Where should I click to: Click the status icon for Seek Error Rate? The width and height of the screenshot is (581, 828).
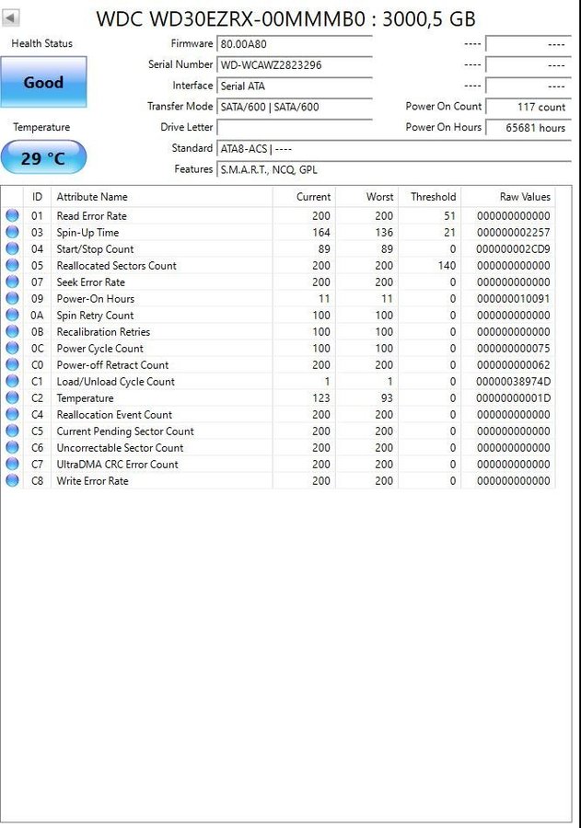12,282
